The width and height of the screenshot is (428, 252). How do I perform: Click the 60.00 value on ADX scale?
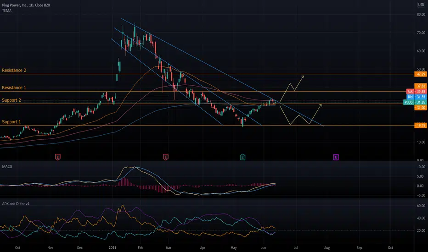click(x=421, y=206)
